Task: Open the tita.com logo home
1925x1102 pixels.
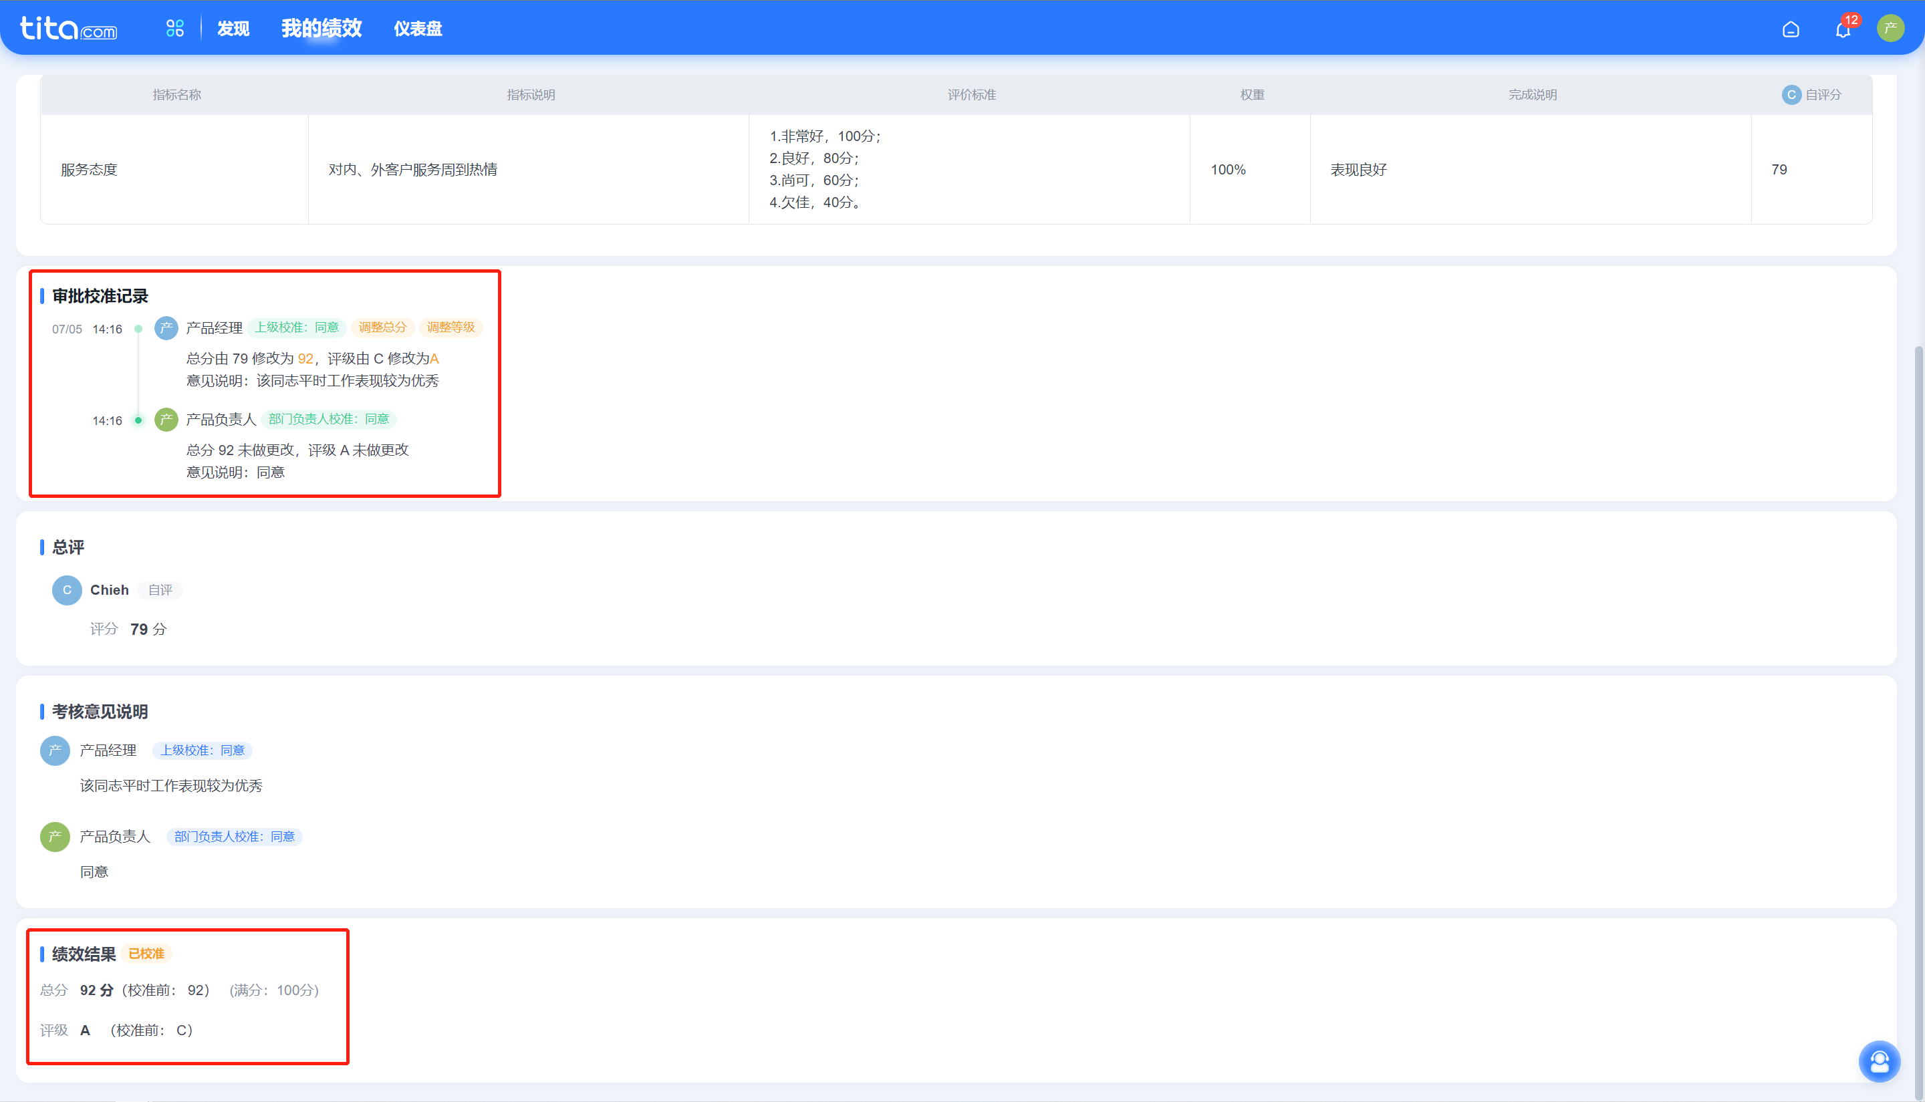Action: coord(68,28)
